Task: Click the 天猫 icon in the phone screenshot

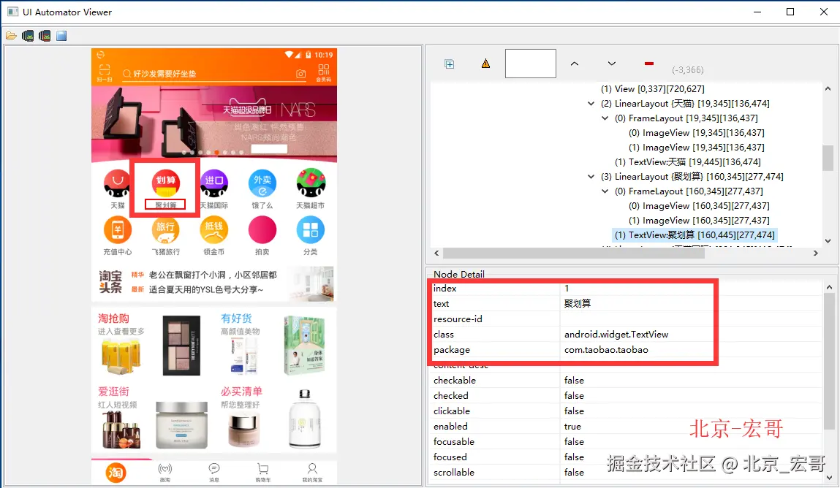Action: [117, 183]
